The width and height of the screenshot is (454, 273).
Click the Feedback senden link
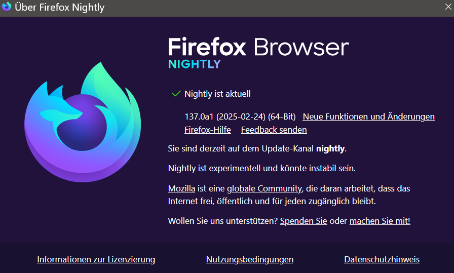[x=274, y=130]
